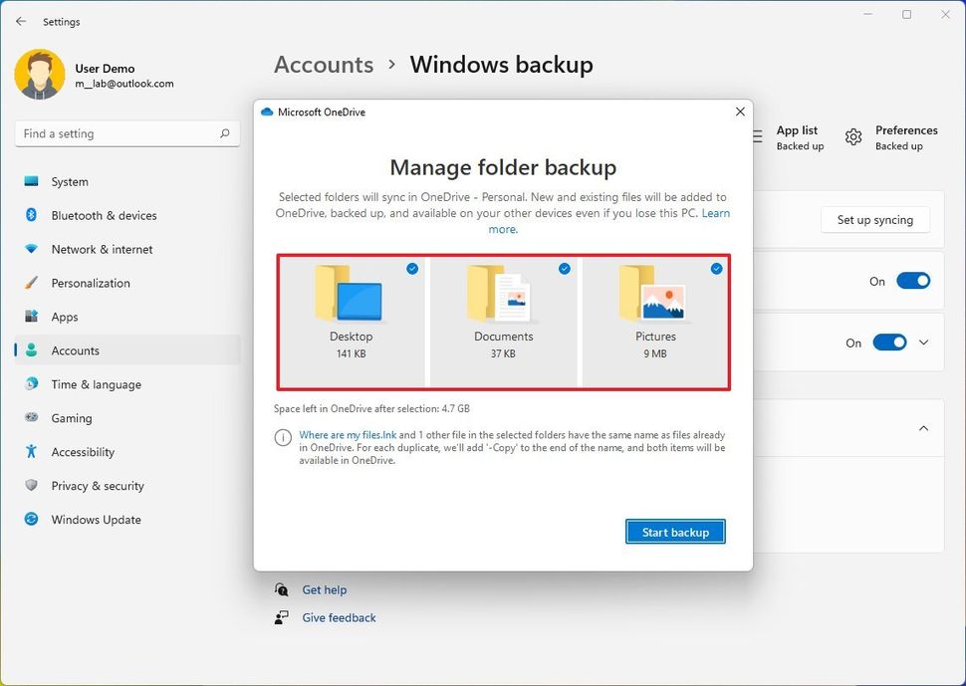
Task: Open Windows Update settings page
Action: pyautogui.click(x=96, y=520)
